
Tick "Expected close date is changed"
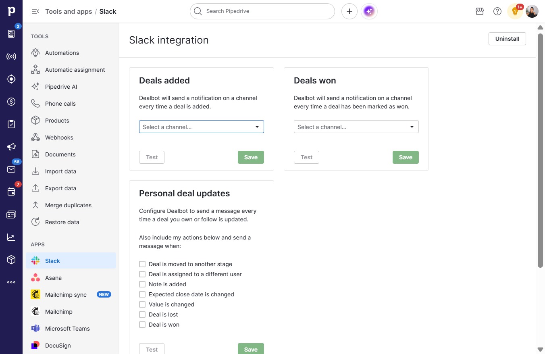pyautogui.click(x=142, y=294)
